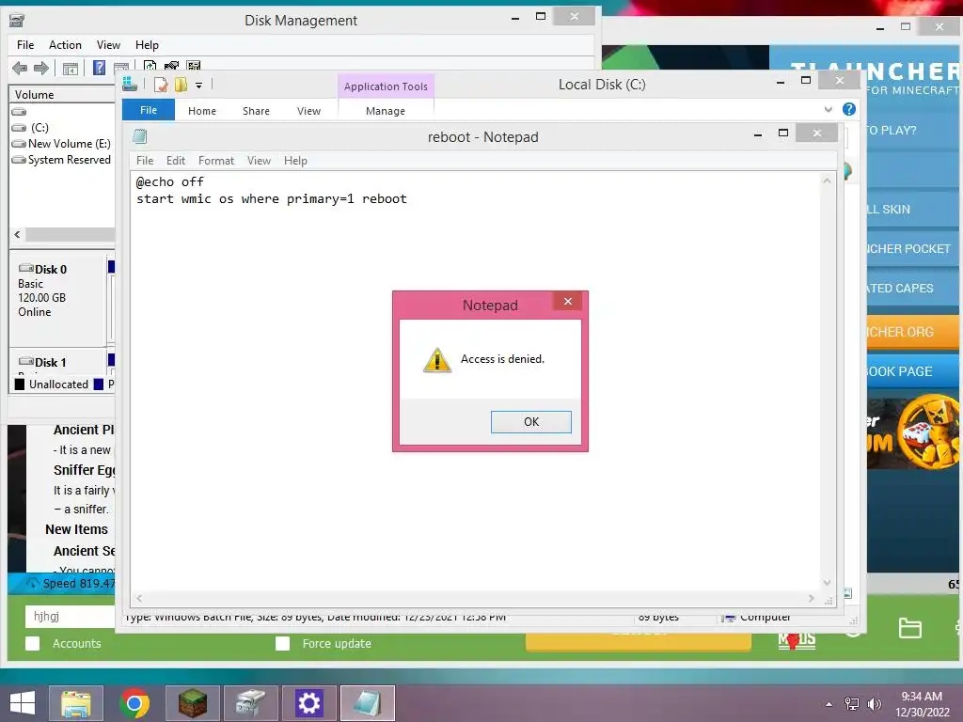Click the Refresh icon in Disk Management toolbar
Screen dimensions: 963x722
point(150,67)
